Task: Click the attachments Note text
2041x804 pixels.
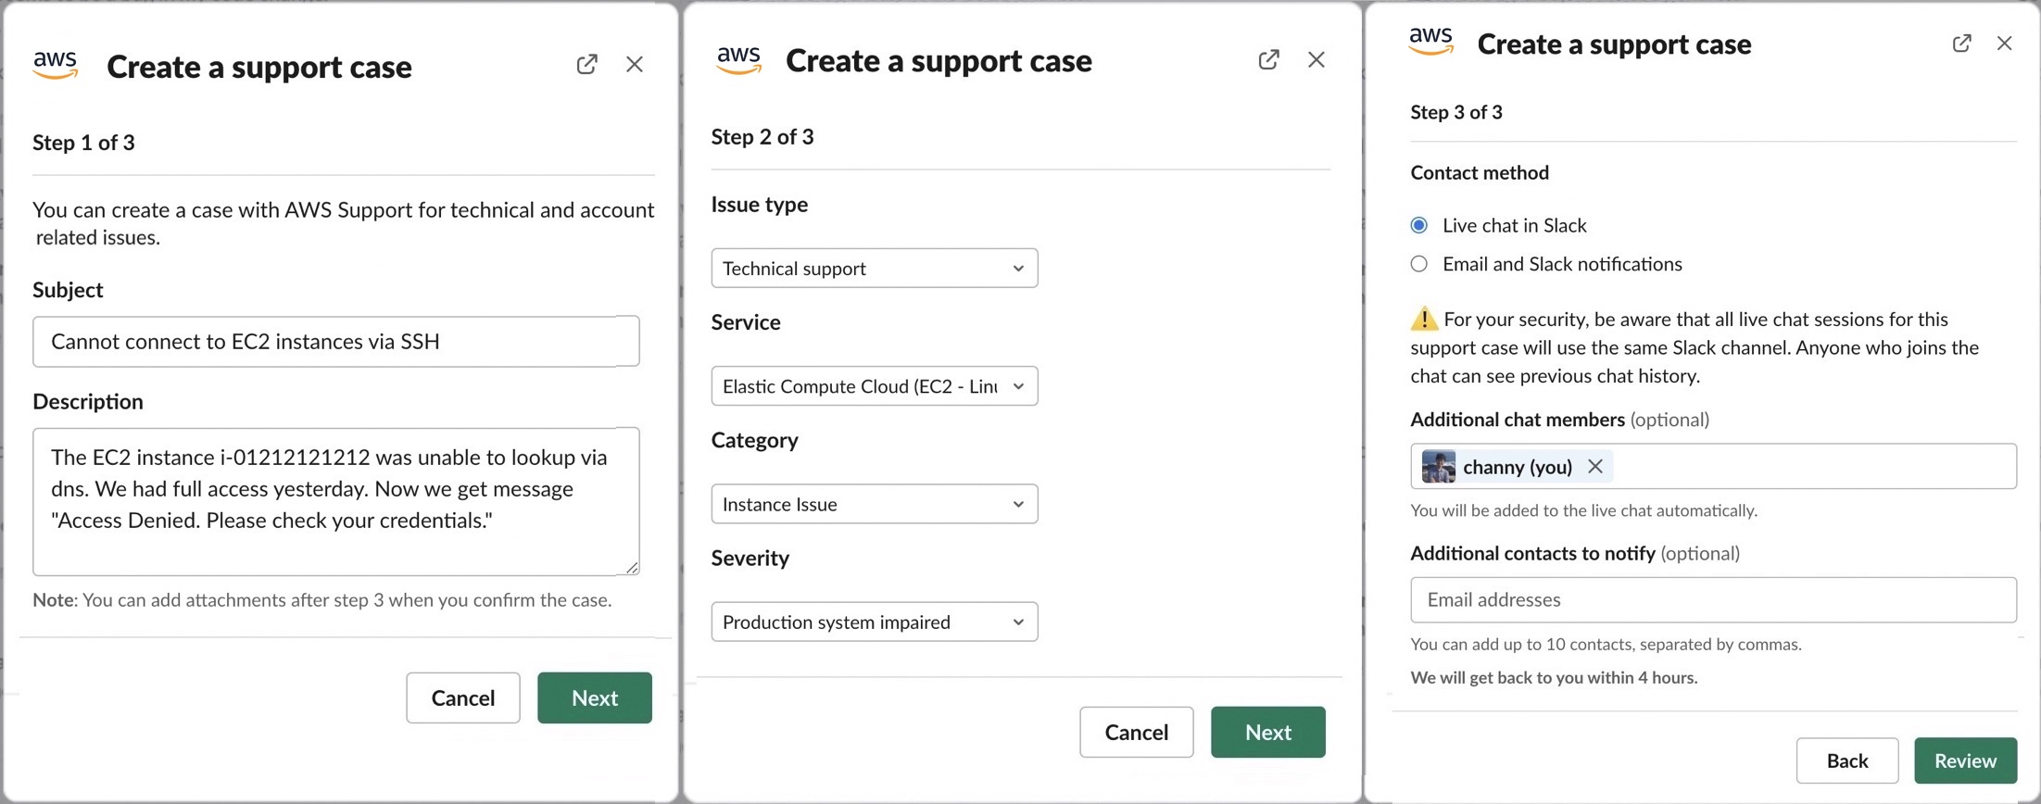Action: 322,599
